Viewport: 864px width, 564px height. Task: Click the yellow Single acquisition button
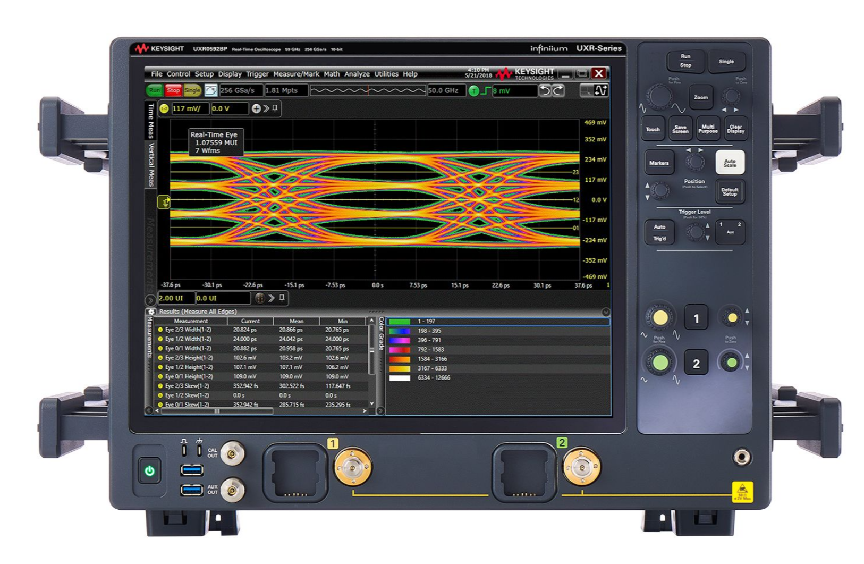click(x=192, y=91)
